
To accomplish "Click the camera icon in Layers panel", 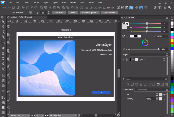I will (154, 84).
